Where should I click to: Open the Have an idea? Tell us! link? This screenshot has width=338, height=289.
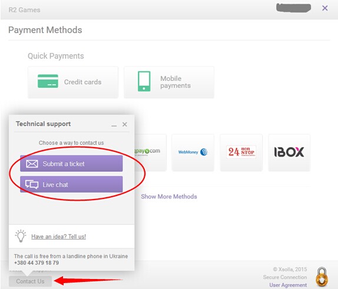pos(59,237)
